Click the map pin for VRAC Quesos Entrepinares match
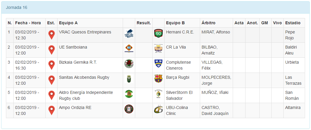 click(52, 35)
